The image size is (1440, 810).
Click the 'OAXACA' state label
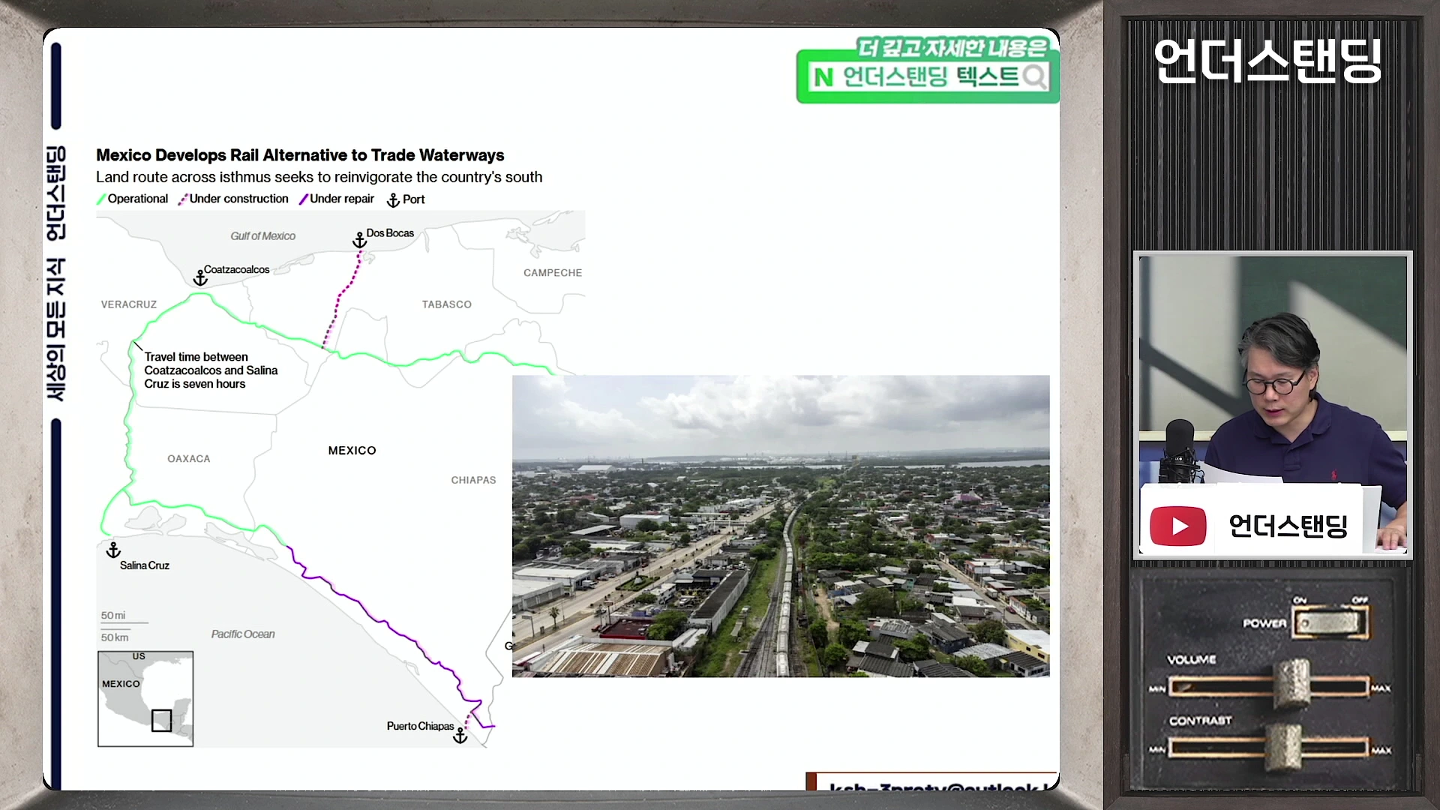tap(189, 459)
